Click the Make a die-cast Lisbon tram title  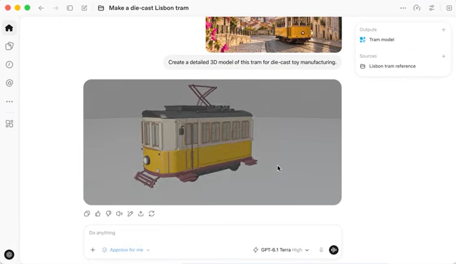149,8
